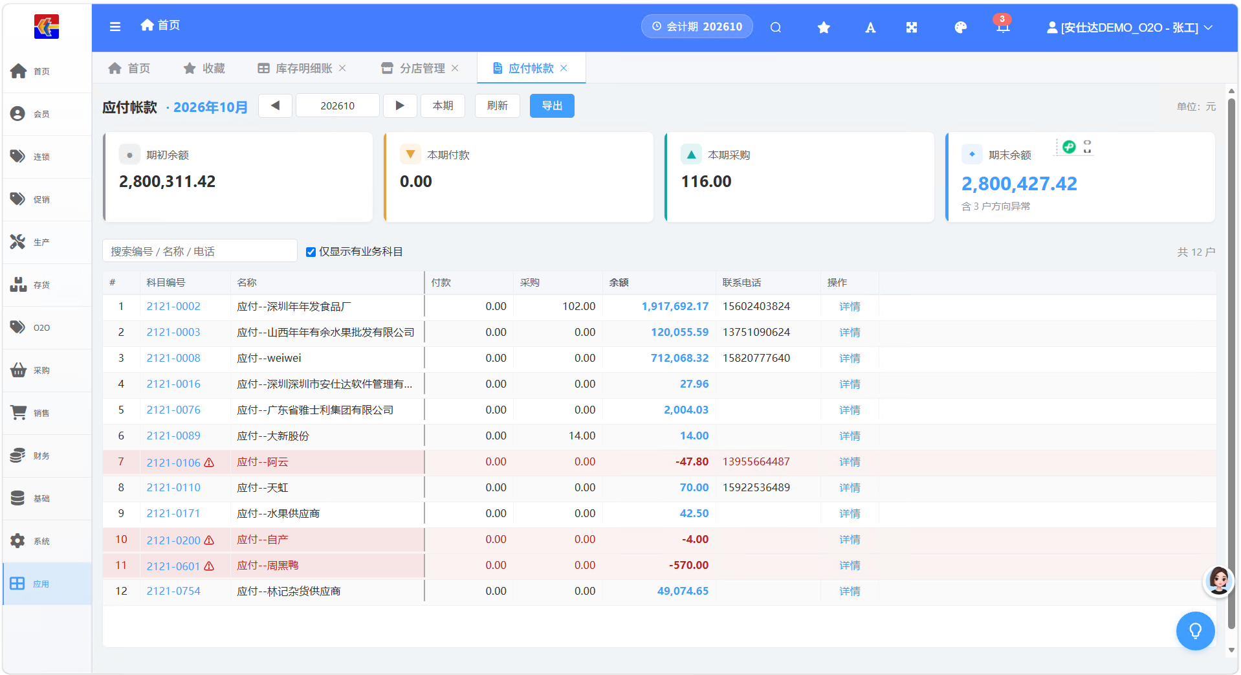This screenshot has width=1241, height=675.
Task: Uncheck 仅显示有业务科目 checkbox
Action: point(311,252)
